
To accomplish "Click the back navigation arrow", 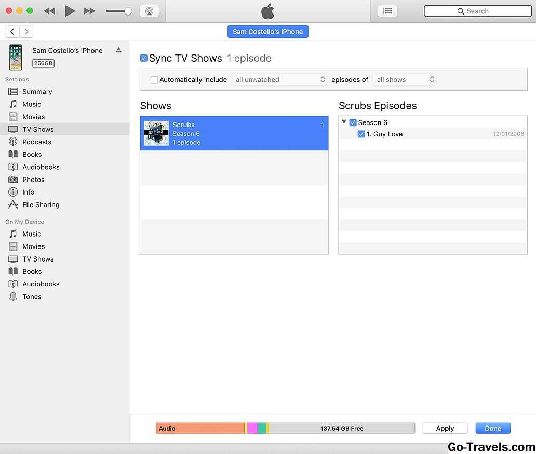I will (x=12, y=32).
